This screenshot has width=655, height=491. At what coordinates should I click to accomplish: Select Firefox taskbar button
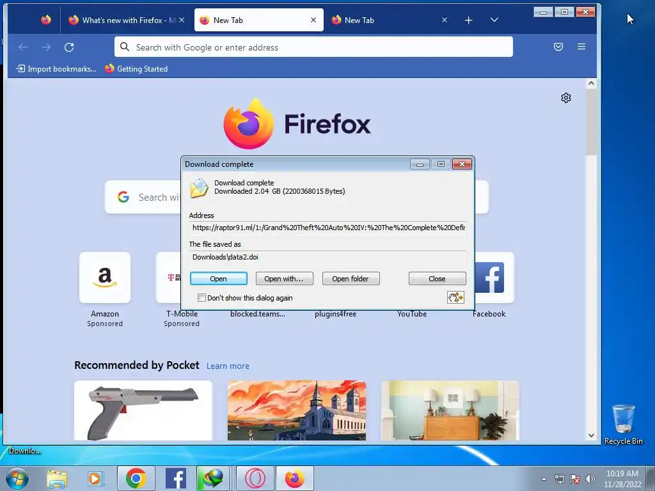coord(294,478)
